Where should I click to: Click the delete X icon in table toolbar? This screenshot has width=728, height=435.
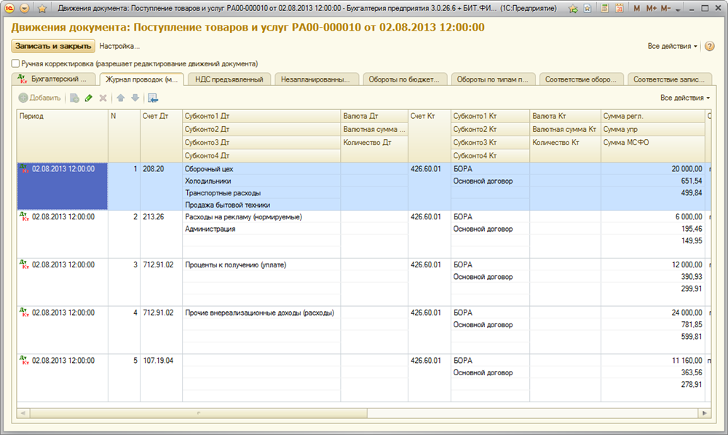point(103,98)
